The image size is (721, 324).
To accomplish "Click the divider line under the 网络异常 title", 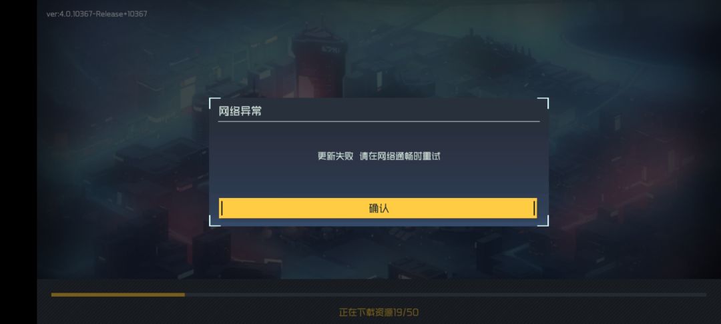I will (379, 121).
